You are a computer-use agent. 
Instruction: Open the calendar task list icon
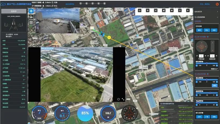pyautogui.click(x=31, y=22)
